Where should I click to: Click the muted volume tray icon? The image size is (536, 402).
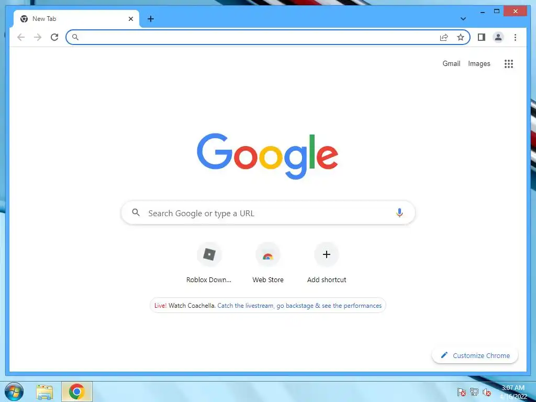[x=487, y=392]
